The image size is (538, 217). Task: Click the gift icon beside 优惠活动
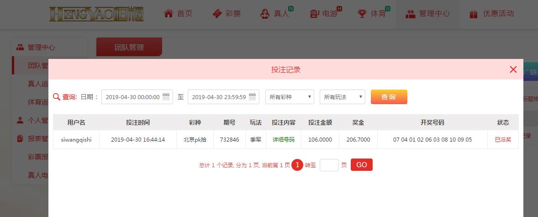[474, 14]
